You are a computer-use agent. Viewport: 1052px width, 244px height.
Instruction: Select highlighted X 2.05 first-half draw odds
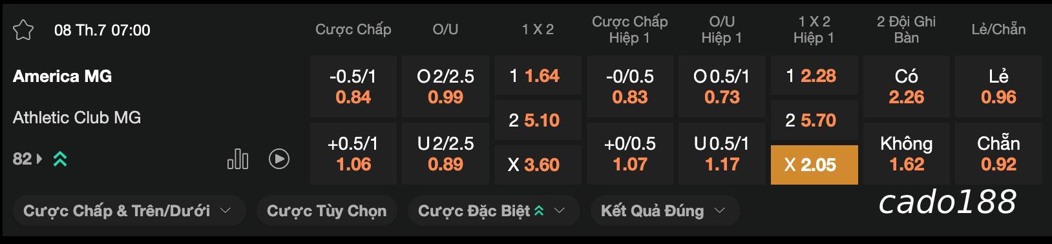[814, 165]
